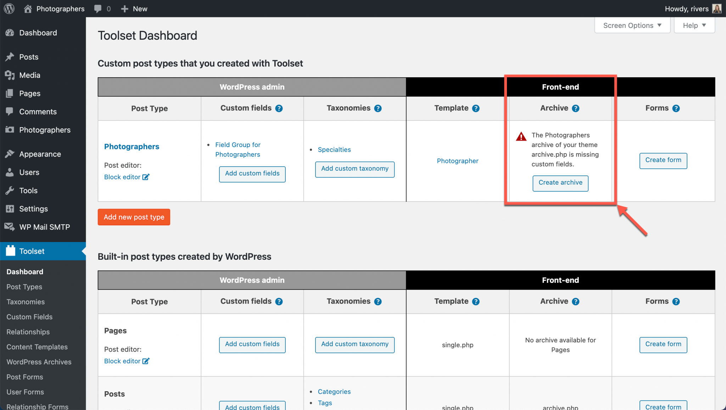Open help for Custom fields in first table
The image size is (726, 410).
279,108
